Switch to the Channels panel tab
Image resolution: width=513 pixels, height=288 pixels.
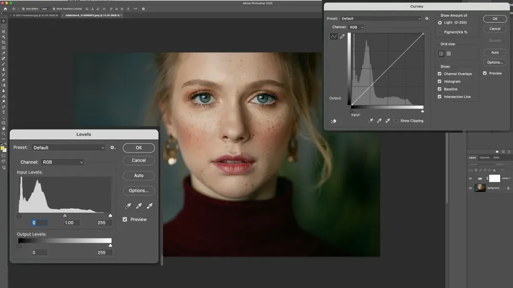coord(484,157)
